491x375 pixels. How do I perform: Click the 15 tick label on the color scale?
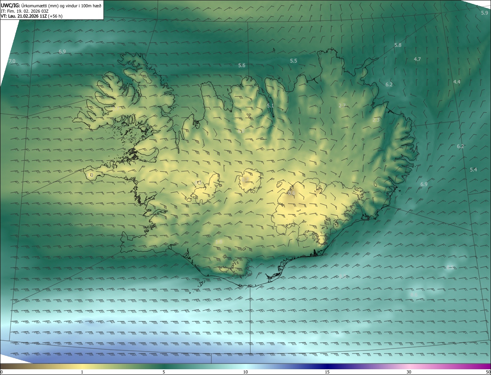coord(327,372)
